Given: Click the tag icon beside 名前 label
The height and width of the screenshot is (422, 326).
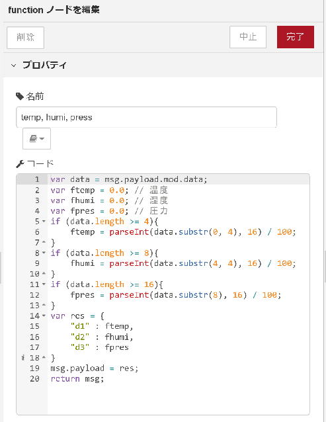Looking at the screenshot, I should pyautogui.click(x=20, y=96).
